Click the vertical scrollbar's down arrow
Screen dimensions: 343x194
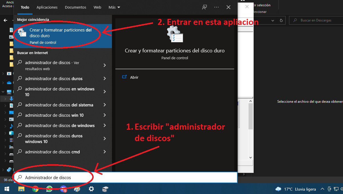pos(250,157)
